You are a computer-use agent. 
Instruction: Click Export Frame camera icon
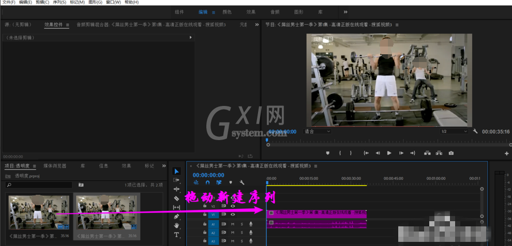451,153
